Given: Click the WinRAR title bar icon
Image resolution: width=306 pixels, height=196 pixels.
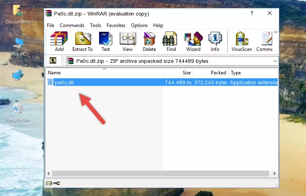Looking at the screenshot, I should [x=49, y=13].
